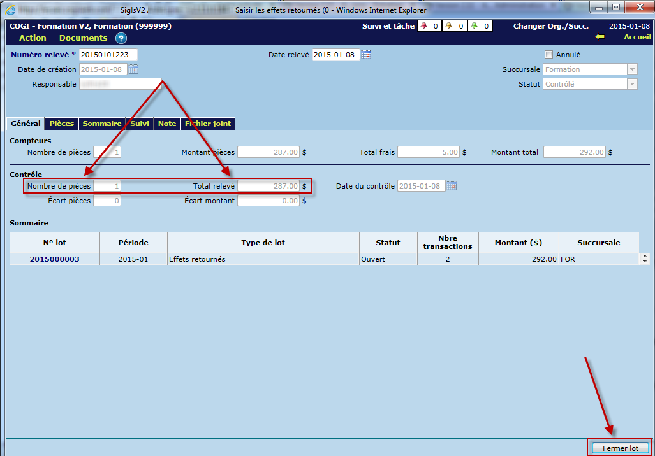Image resolution: width=655 pixels, height=456 pixels.
Task: Click the blue help question mark icon
Action: (x=121, y=38)
